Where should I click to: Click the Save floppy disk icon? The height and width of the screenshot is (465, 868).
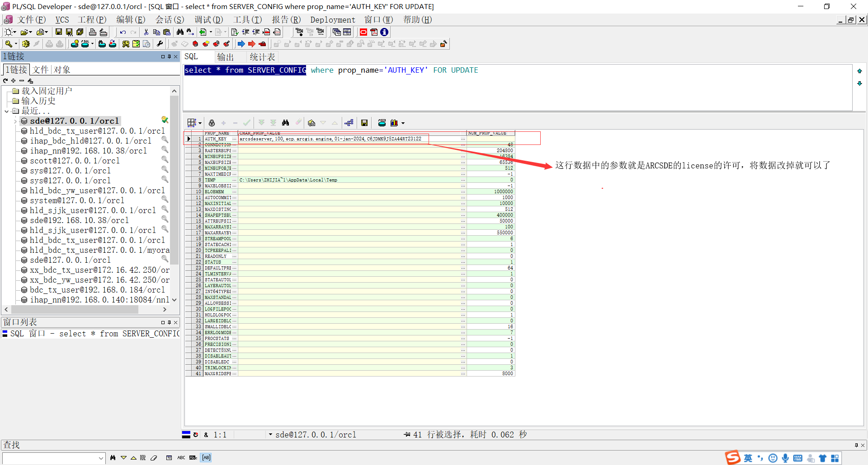[59, 32]
